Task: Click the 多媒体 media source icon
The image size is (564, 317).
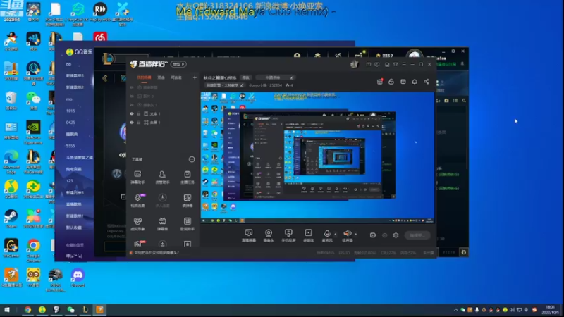Action: pos(308,235)
